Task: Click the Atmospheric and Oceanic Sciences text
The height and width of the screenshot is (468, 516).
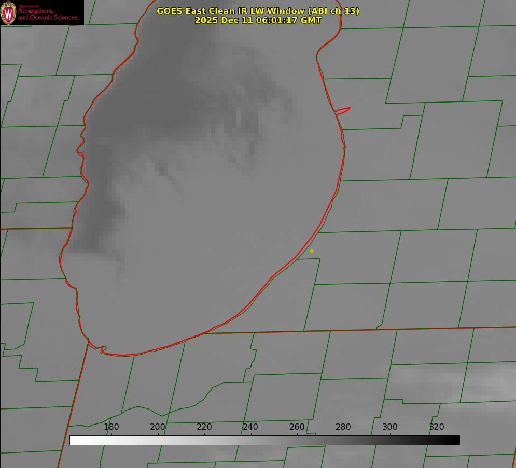Action: click(x=48, y=14)
